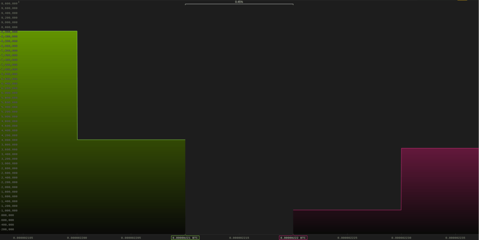Image resolution: width=479 pixels, height=240 pixels.
Task: Click the 0.000002215 price axis label
Action: [239, 238]
